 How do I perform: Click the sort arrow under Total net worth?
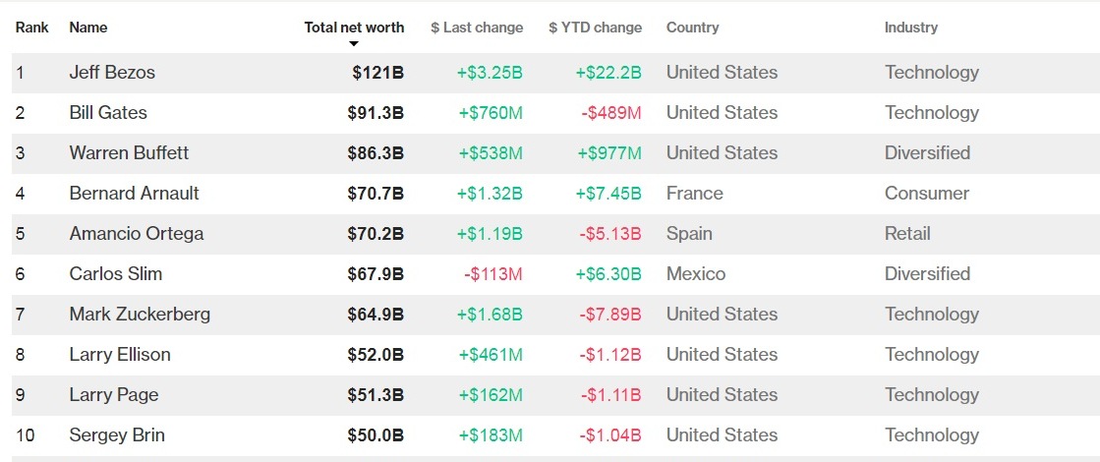[x=354, y=44]
